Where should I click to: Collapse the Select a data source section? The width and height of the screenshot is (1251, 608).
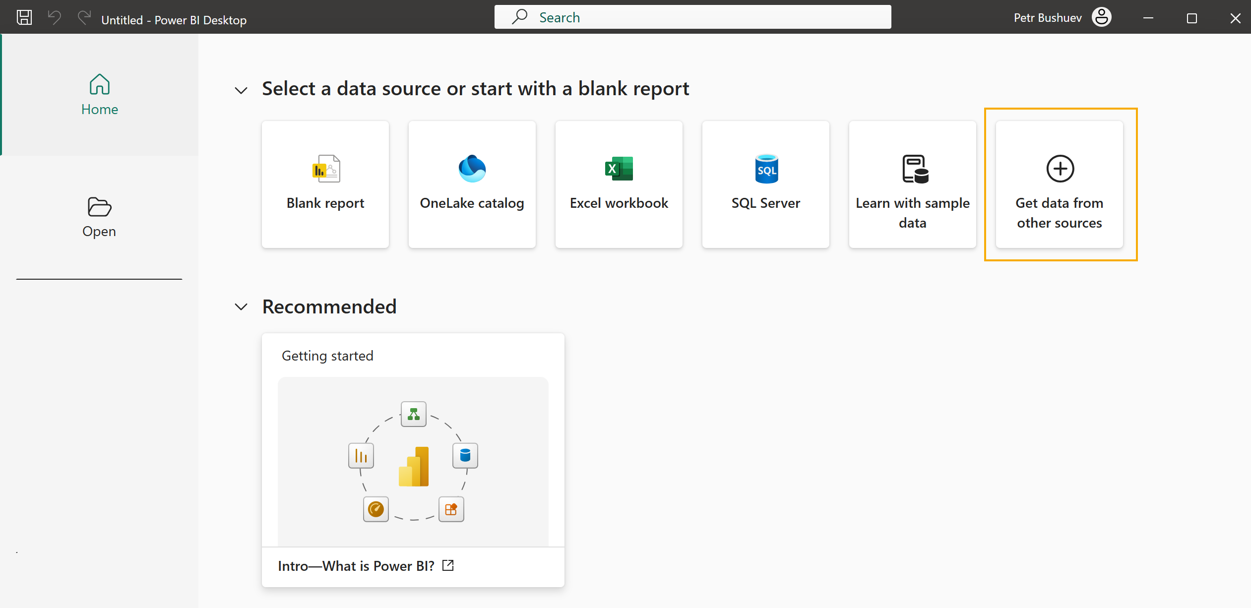(x=241, y=90)
